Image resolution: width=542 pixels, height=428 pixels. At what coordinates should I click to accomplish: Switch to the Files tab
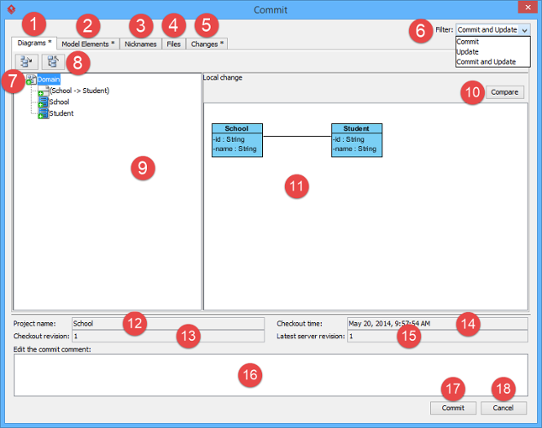coord(174,44)
